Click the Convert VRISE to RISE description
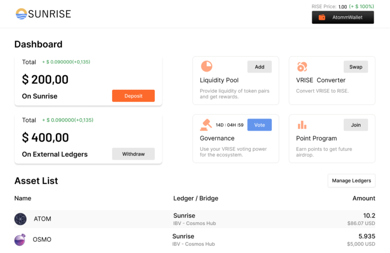The height and width of the screenshot is (253, 390). 322,91
